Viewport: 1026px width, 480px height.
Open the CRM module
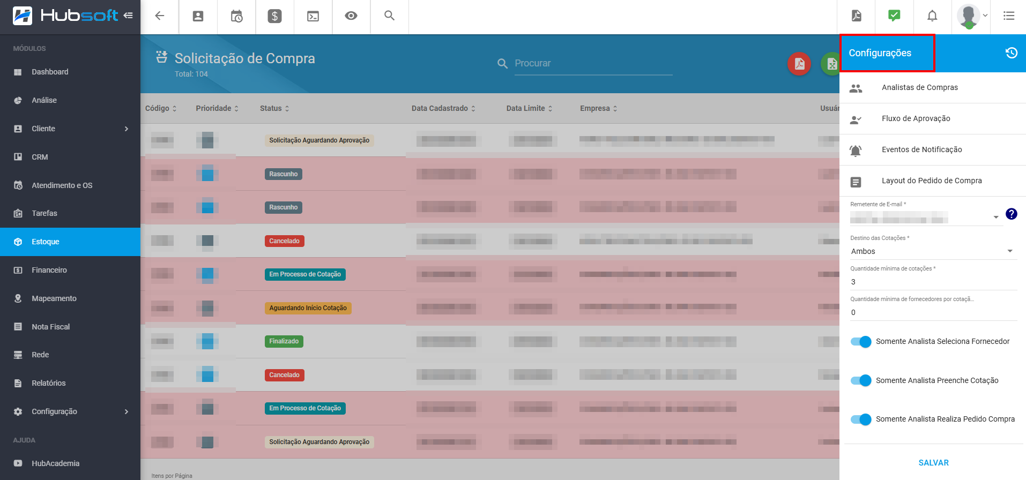70,157
